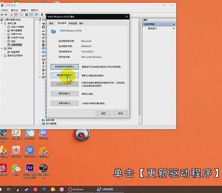Click the monitor icon in the Computer Management toolbar

pyautogui.click(x=37, y=15)
